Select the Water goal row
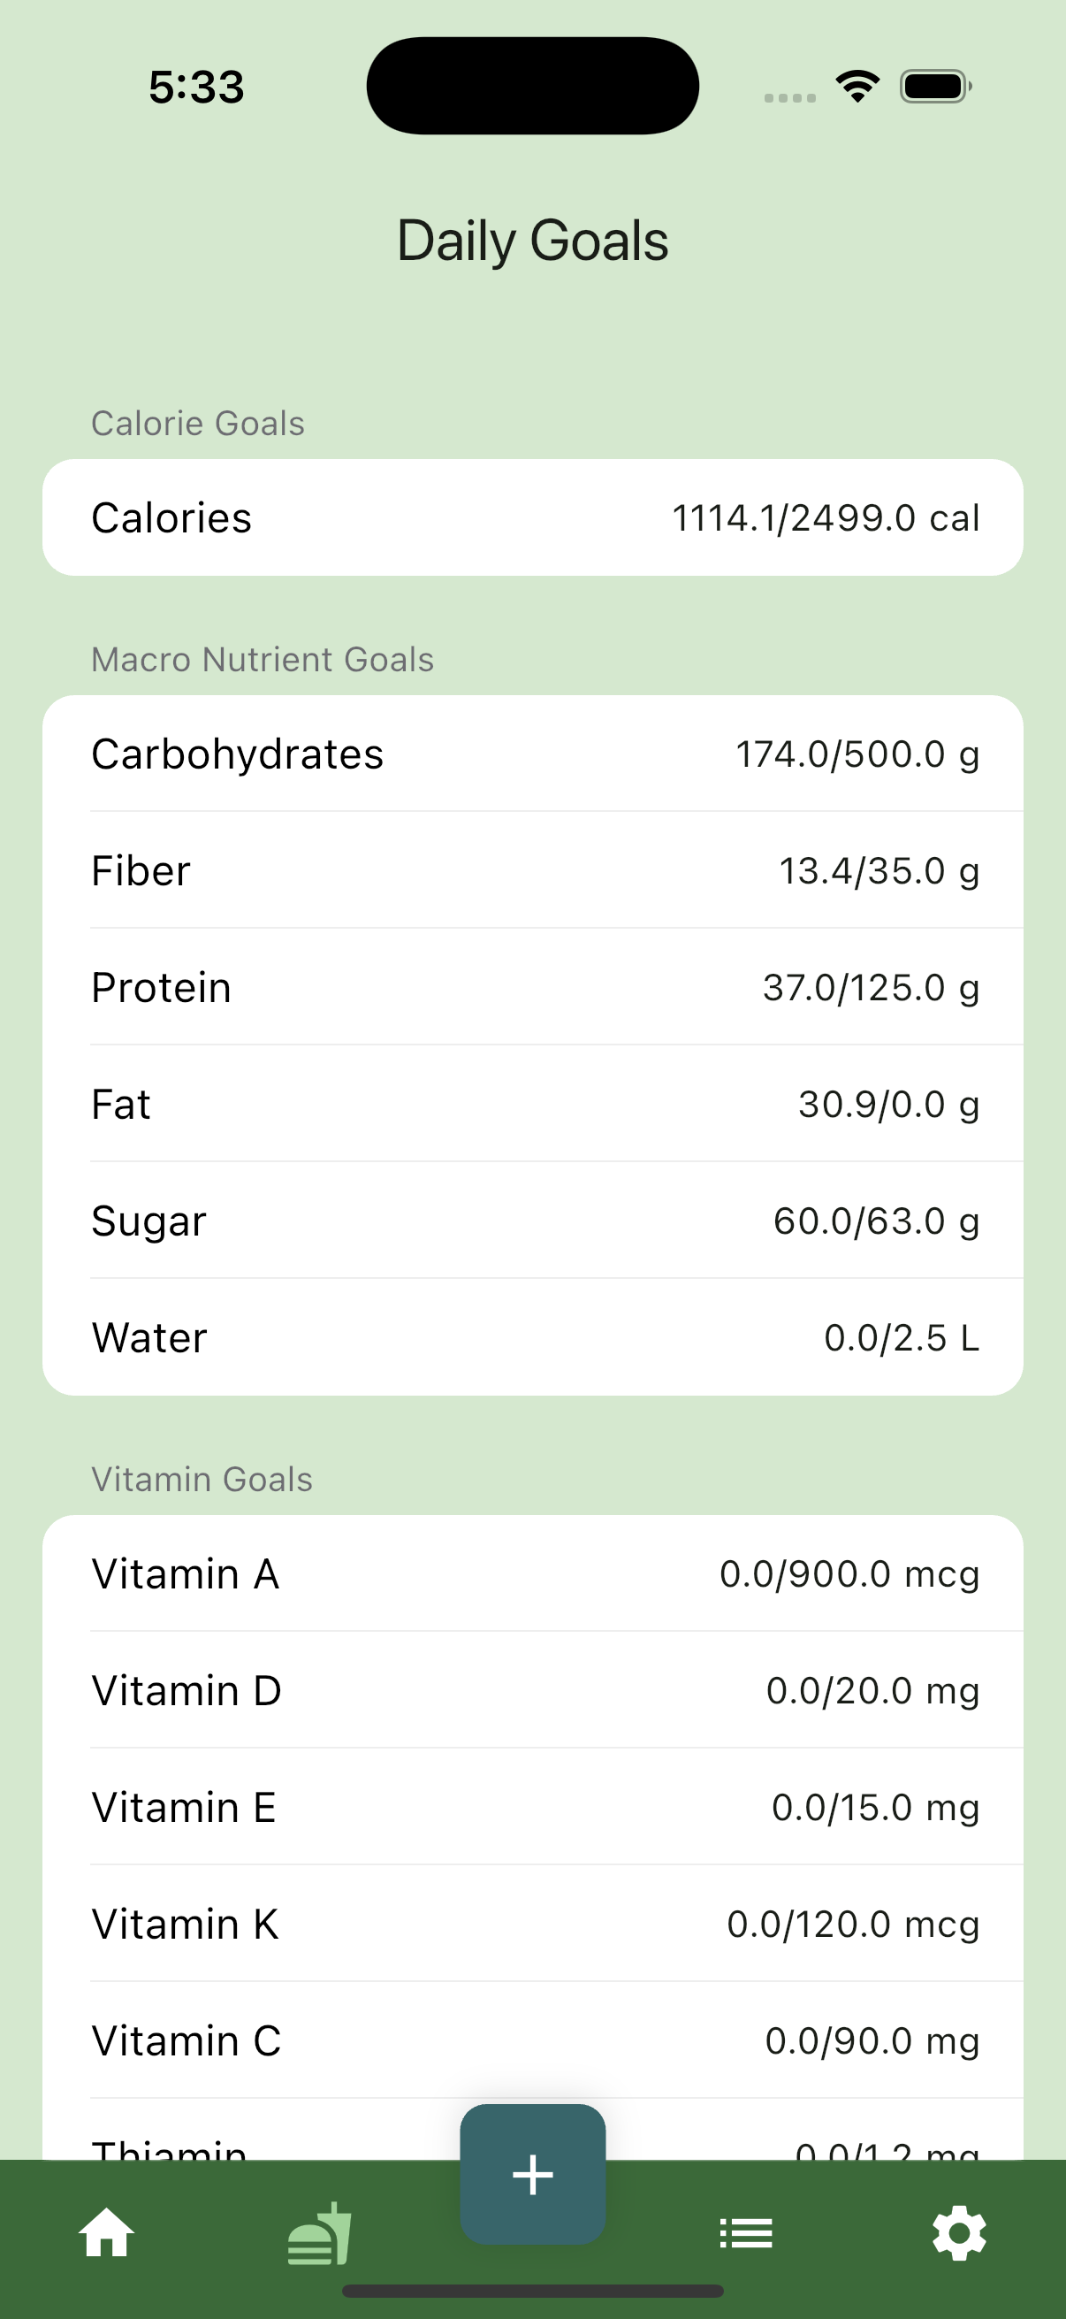The height and width of the screenshot is (2319, 1066). 532,1338
